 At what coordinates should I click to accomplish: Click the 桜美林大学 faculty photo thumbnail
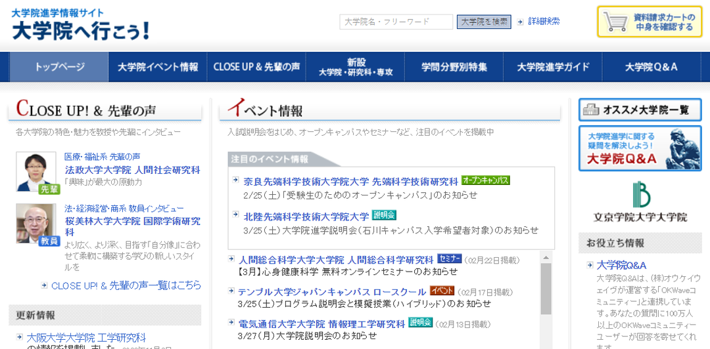[x=36, y=223]
